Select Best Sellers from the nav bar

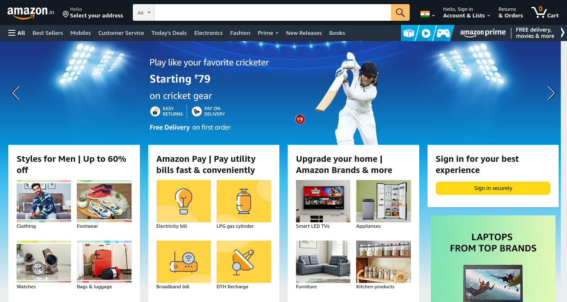pyautogui.click(x=48, y=33)
